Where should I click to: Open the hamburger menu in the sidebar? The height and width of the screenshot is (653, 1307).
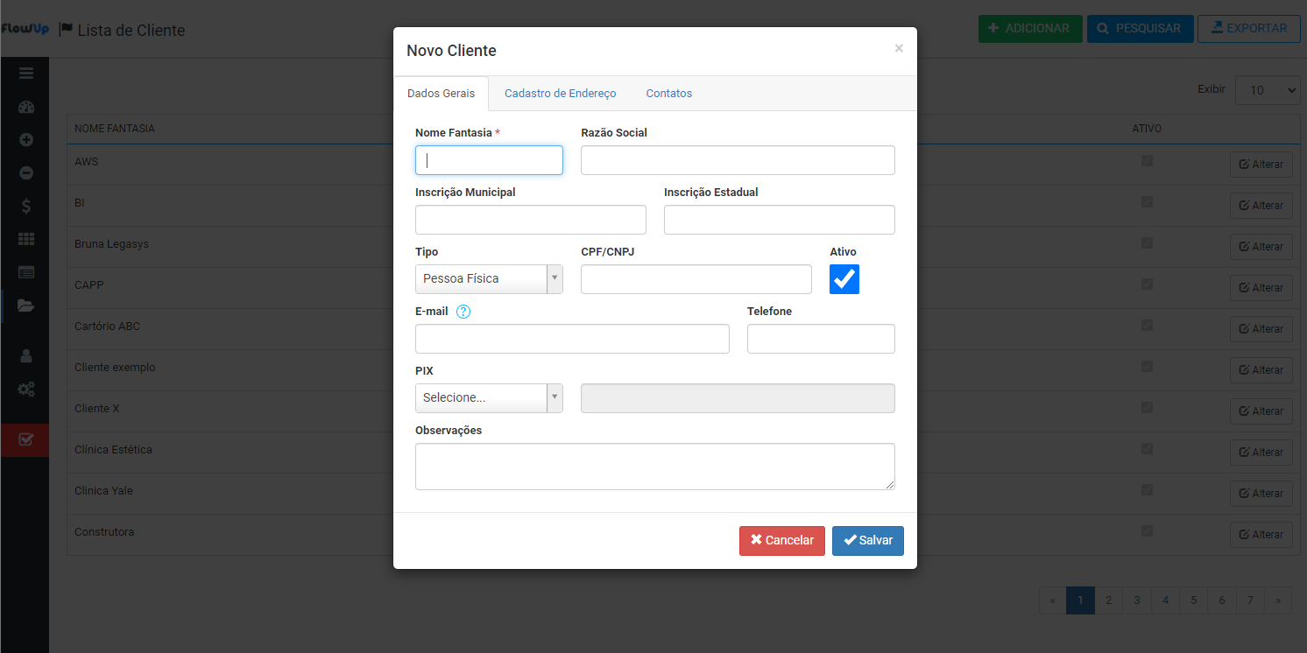pyautogui.click(x=25, y=74)
